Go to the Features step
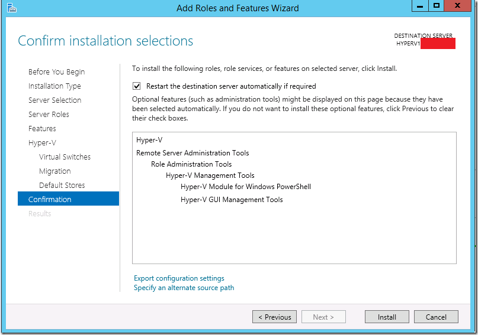Image resolution: width=478 pixels, height=335 pixels. click(x=42, y=129)
